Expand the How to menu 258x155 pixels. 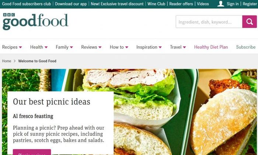coord(119,47)
